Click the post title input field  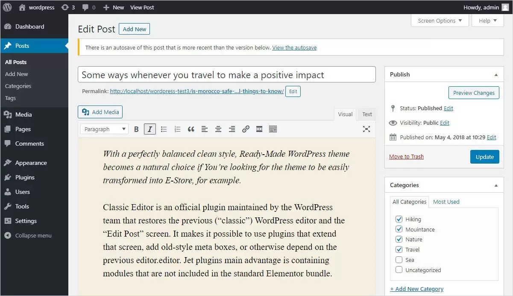226,75
